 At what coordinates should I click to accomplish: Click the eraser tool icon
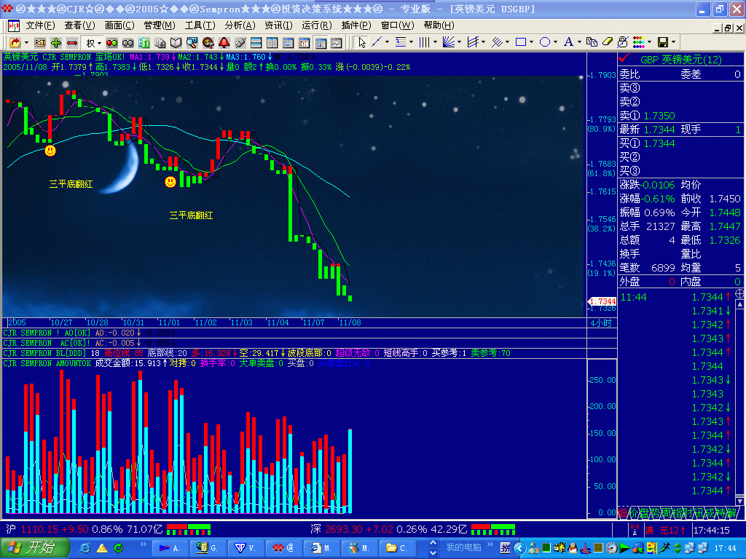tap(608, 42)
